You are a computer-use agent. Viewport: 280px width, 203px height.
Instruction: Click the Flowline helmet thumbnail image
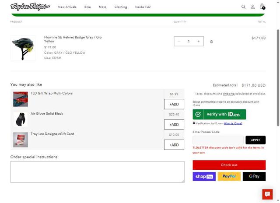[23, 48]
